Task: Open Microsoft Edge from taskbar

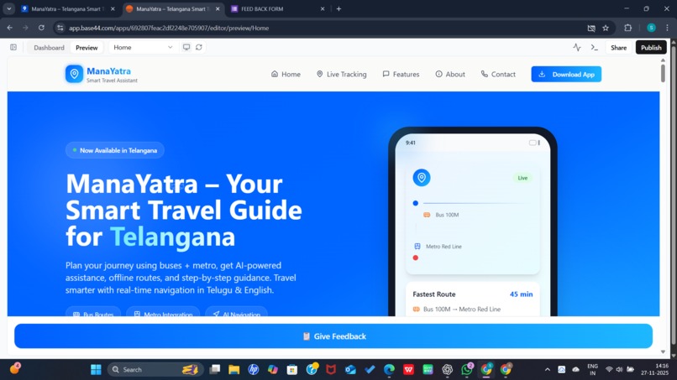Action: 389,369
